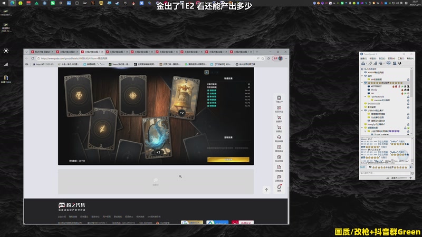This screenshot has width=422, height=237.
Task: Open the complaint envelope icon in sidebar
Action: coord(279,157)
